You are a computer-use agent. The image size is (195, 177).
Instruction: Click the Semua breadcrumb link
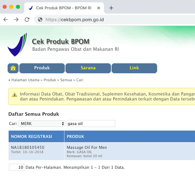pos(66,80)
